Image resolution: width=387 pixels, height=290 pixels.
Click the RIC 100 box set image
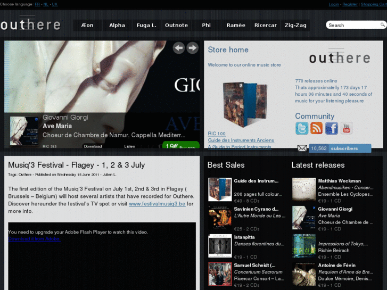tap(245, 104)
